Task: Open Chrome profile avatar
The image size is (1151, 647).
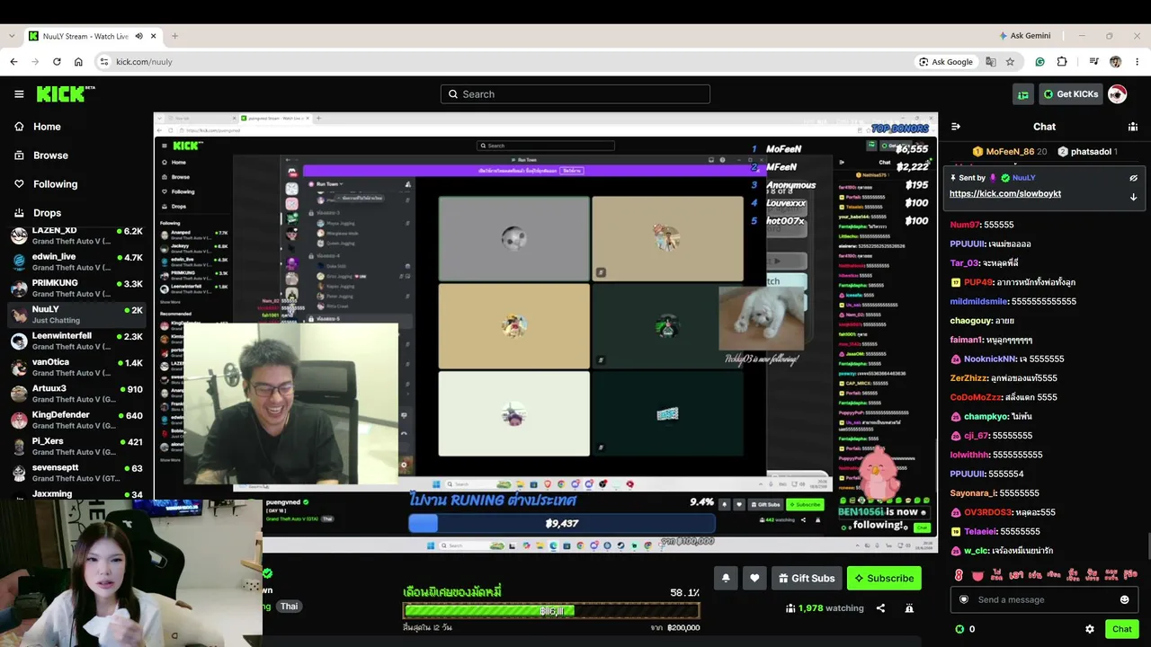Action: coord(1115,62)
